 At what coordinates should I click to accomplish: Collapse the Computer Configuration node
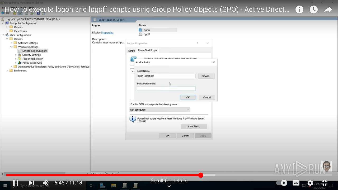click(x=3, y=23)
